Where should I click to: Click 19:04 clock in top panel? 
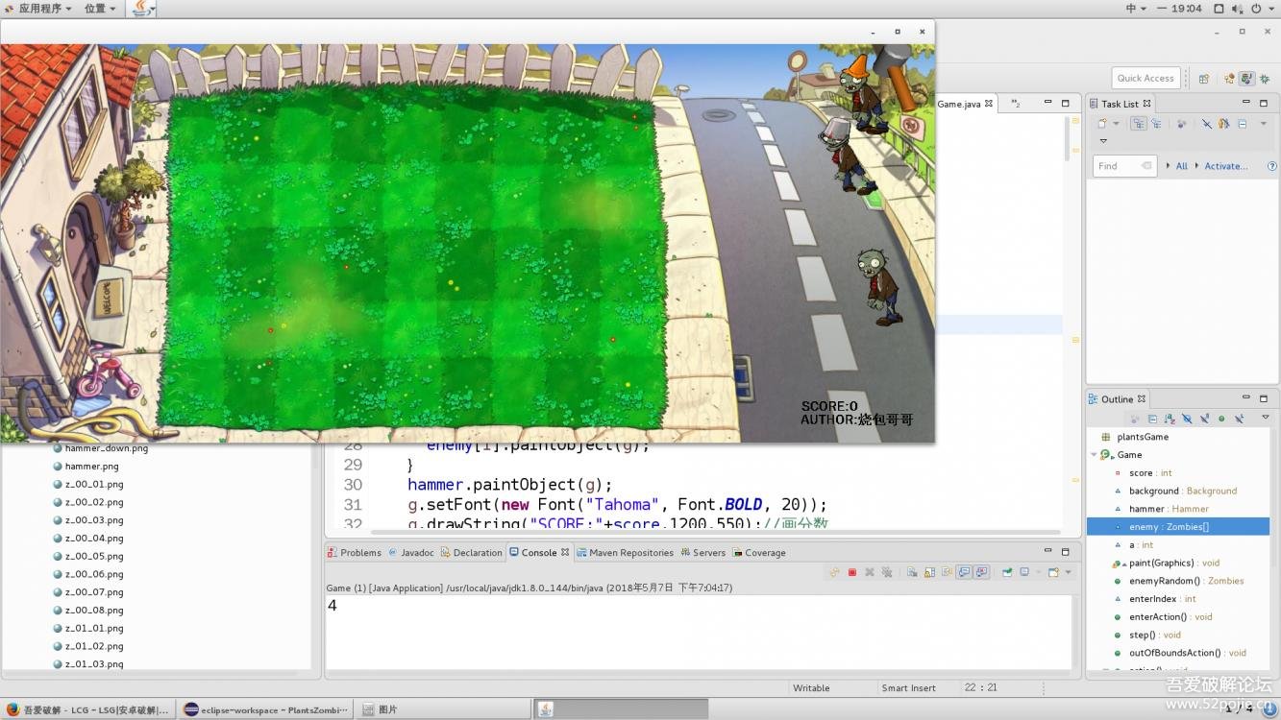coord(1186,8)
